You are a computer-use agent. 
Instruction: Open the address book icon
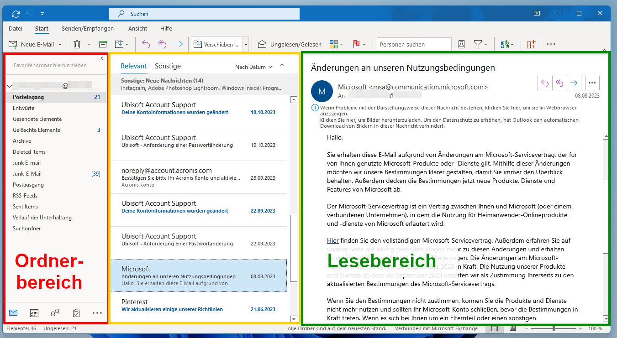461,44
